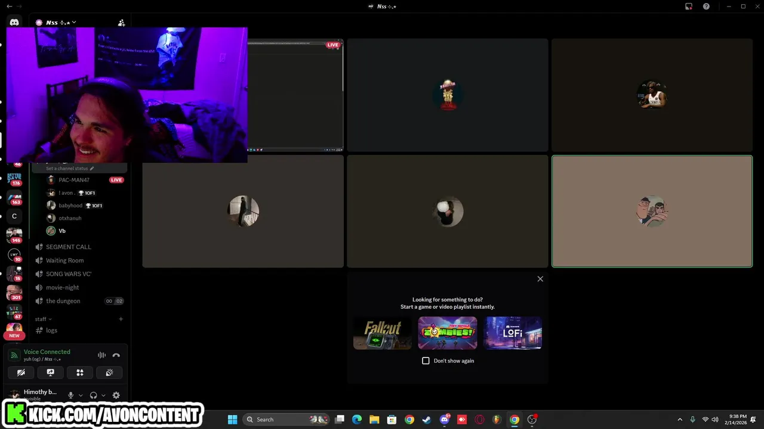Click the invite people icon near server name
Image resolution: width=764 pixels, height=429 pixels.
[121, 23]
